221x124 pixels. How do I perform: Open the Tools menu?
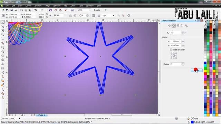81,6
